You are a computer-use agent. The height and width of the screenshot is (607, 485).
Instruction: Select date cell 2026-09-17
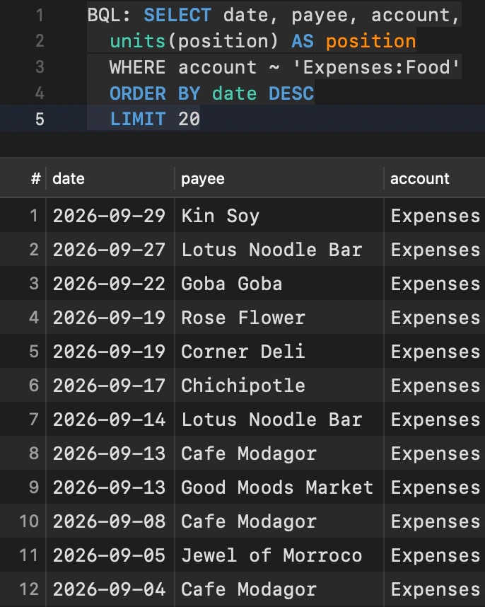109,386
